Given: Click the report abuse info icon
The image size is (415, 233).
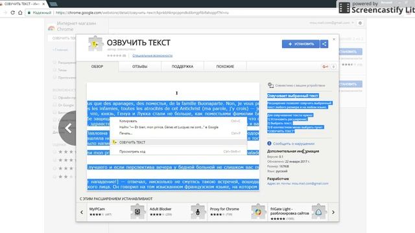Looking at the screenshot, I should (269, 144).
